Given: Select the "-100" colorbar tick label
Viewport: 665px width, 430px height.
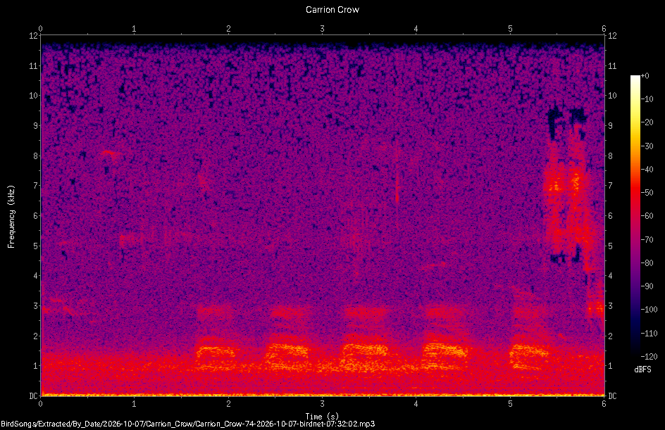Looking at the screenshot, I should (649, 310).
